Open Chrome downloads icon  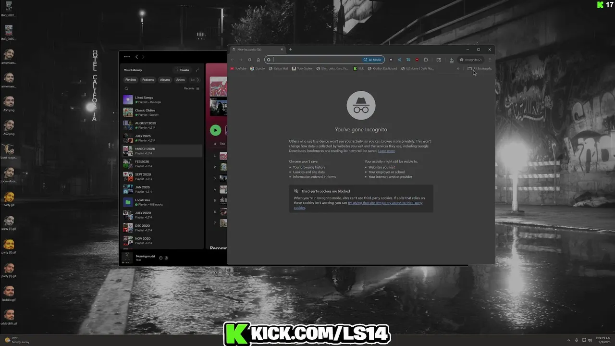(452, 60)
